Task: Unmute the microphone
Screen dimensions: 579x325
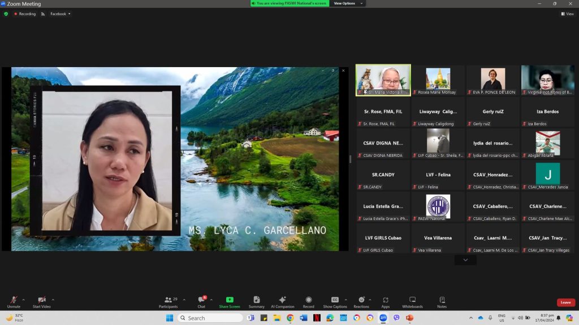Action: pos(14,301)
